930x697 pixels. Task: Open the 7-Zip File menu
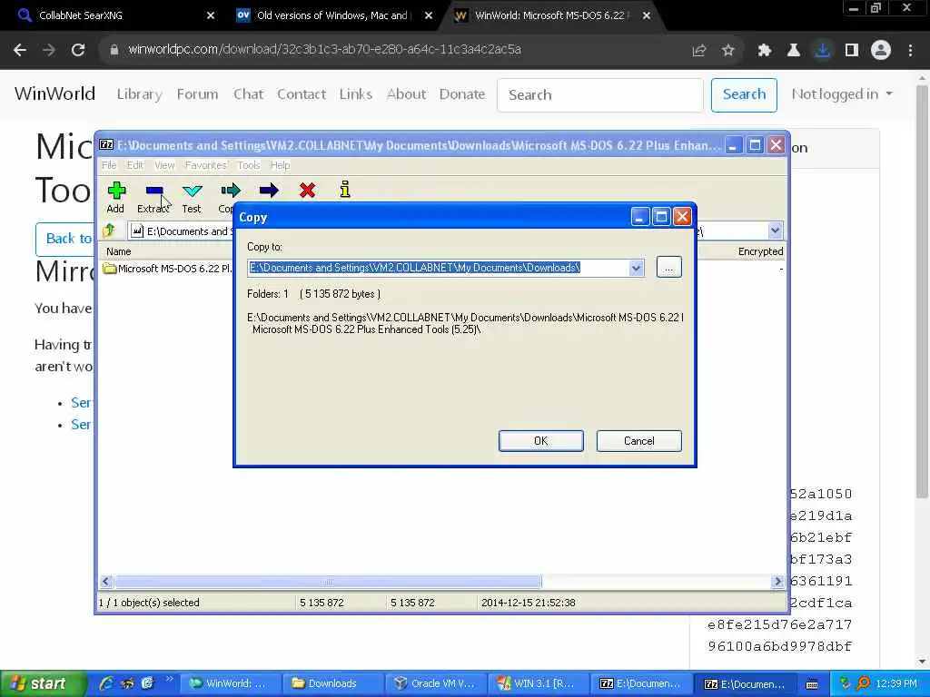(109, 165)
